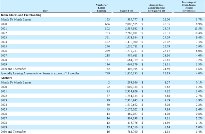Click the rent value 28.31
205x134 pixels.
click(167, 64)
